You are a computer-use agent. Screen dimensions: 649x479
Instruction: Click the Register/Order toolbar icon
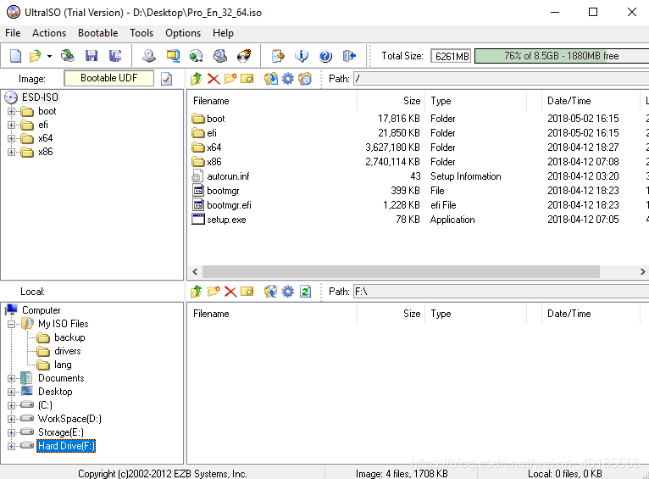278,55
